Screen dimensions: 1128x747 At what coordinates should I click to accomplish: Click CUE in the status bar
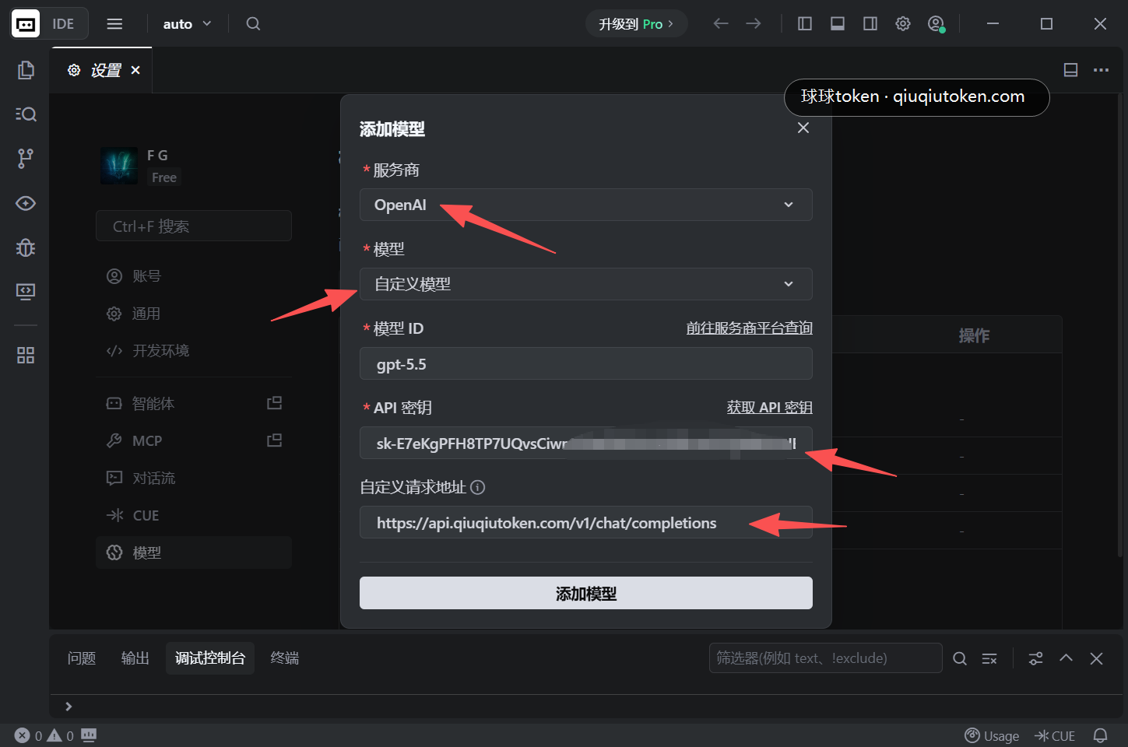point(1055,735)
